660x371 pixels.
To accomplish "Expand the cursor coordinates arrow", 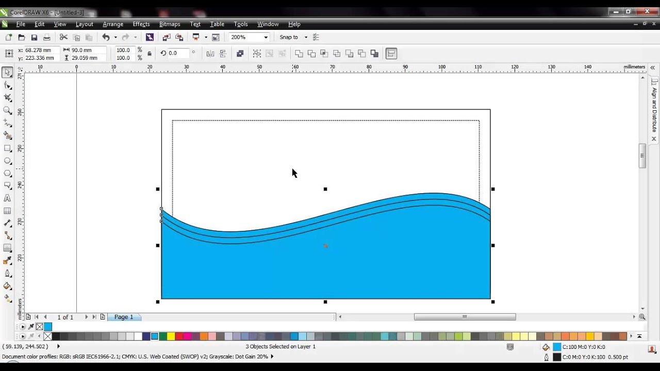I will (58, 347).
